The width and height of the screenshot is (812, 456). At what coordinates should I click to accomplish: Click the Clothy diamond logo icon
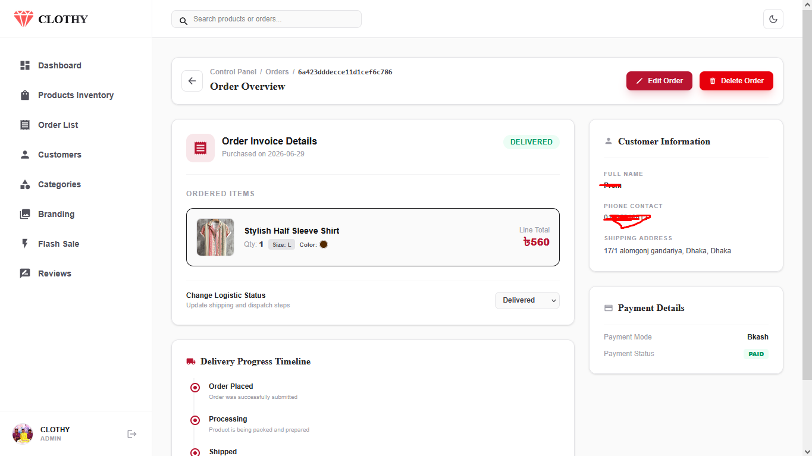[x=24, y=18]
